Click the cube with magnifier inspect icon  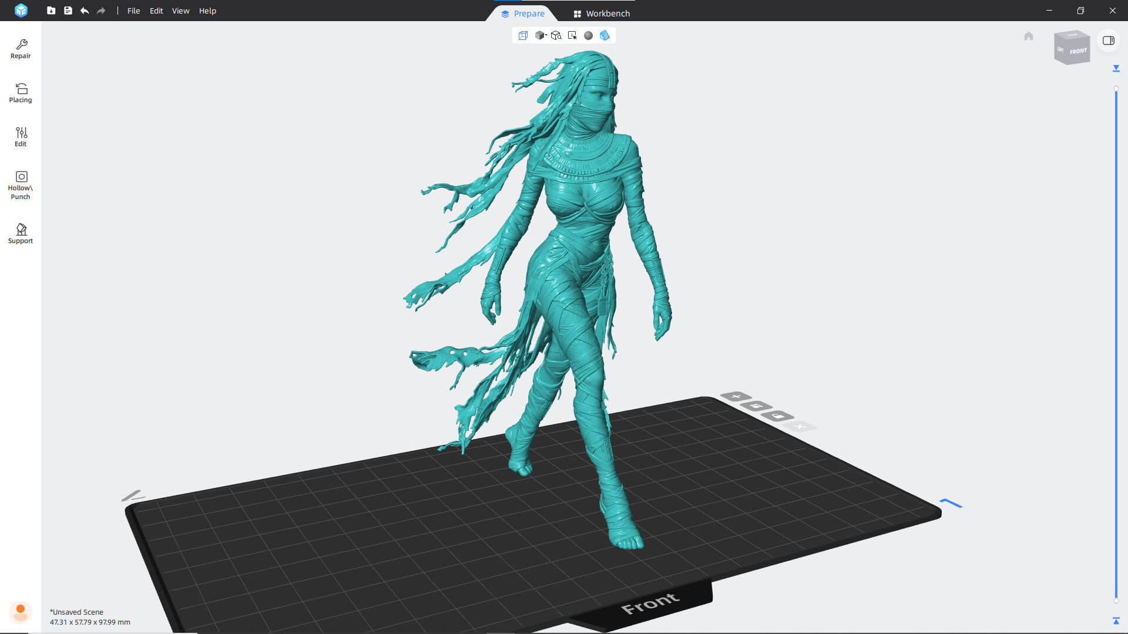[x=556, y=35]
